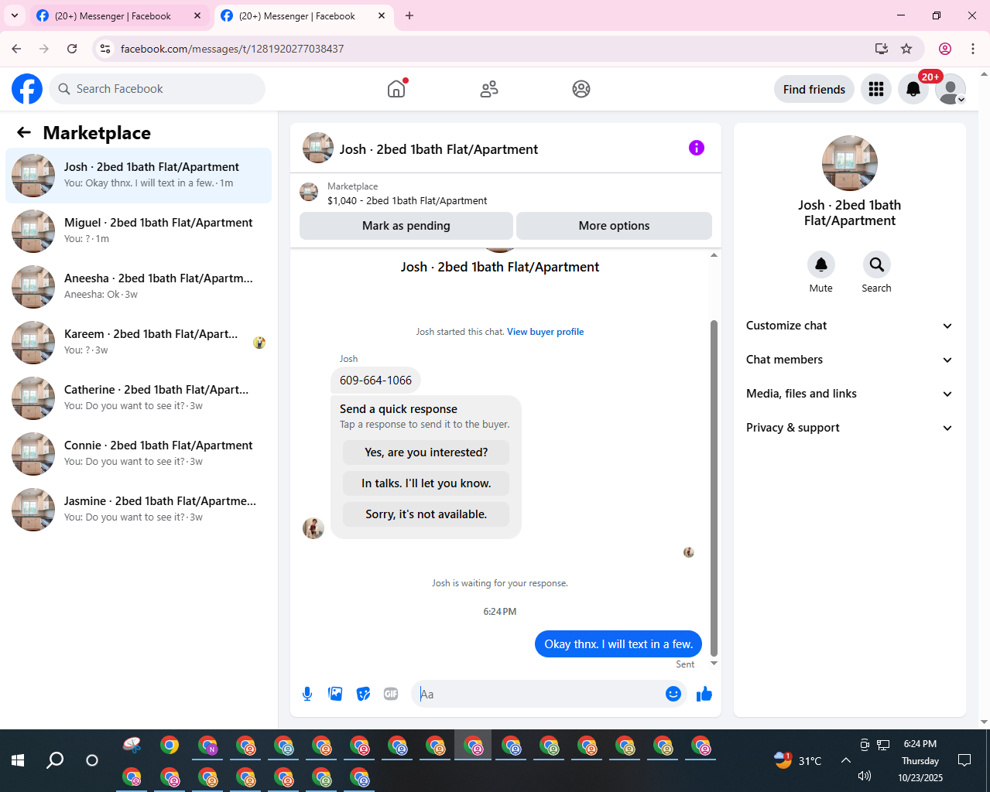Click Mark as pending button
This screenshot has height=792, width=990.
click(406, 226)
